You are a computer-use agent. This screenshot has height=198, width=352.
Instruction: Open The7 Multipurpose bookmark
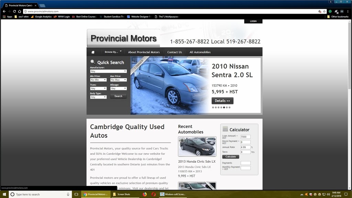pos(167,16)
